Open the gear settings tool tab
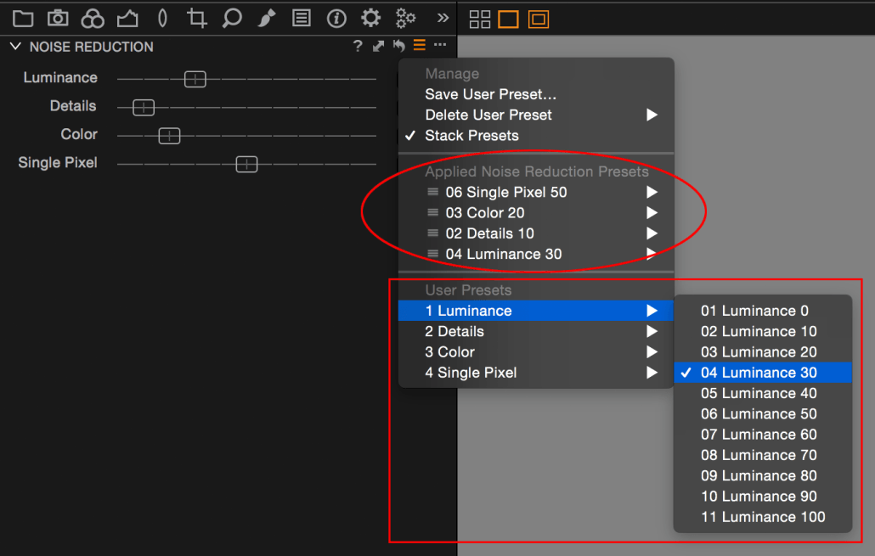The width and height of the screenshot is (875, 556). point(370,18)
